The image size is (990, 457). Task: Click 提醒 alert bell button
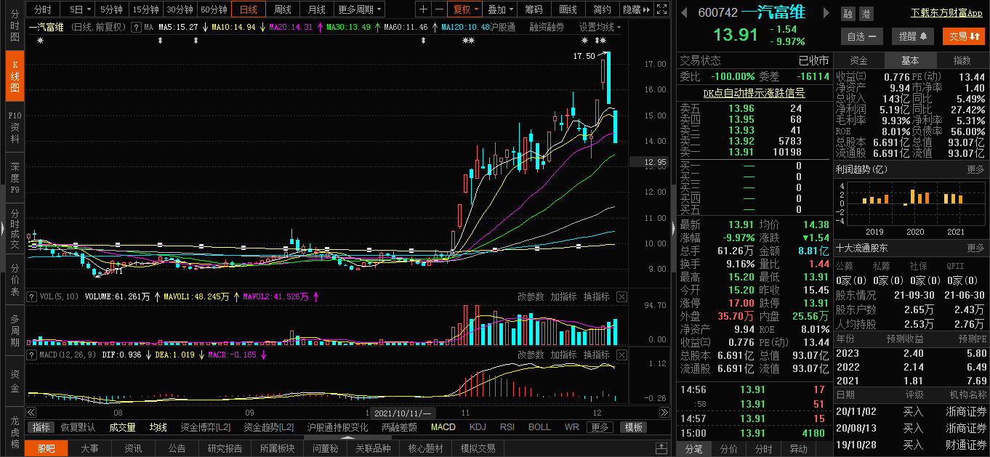912,36
